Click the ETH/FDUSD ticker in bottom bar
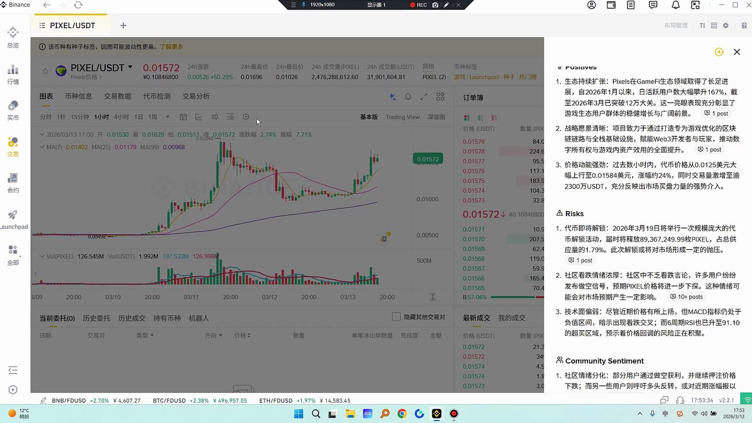 tap(304, 401)
